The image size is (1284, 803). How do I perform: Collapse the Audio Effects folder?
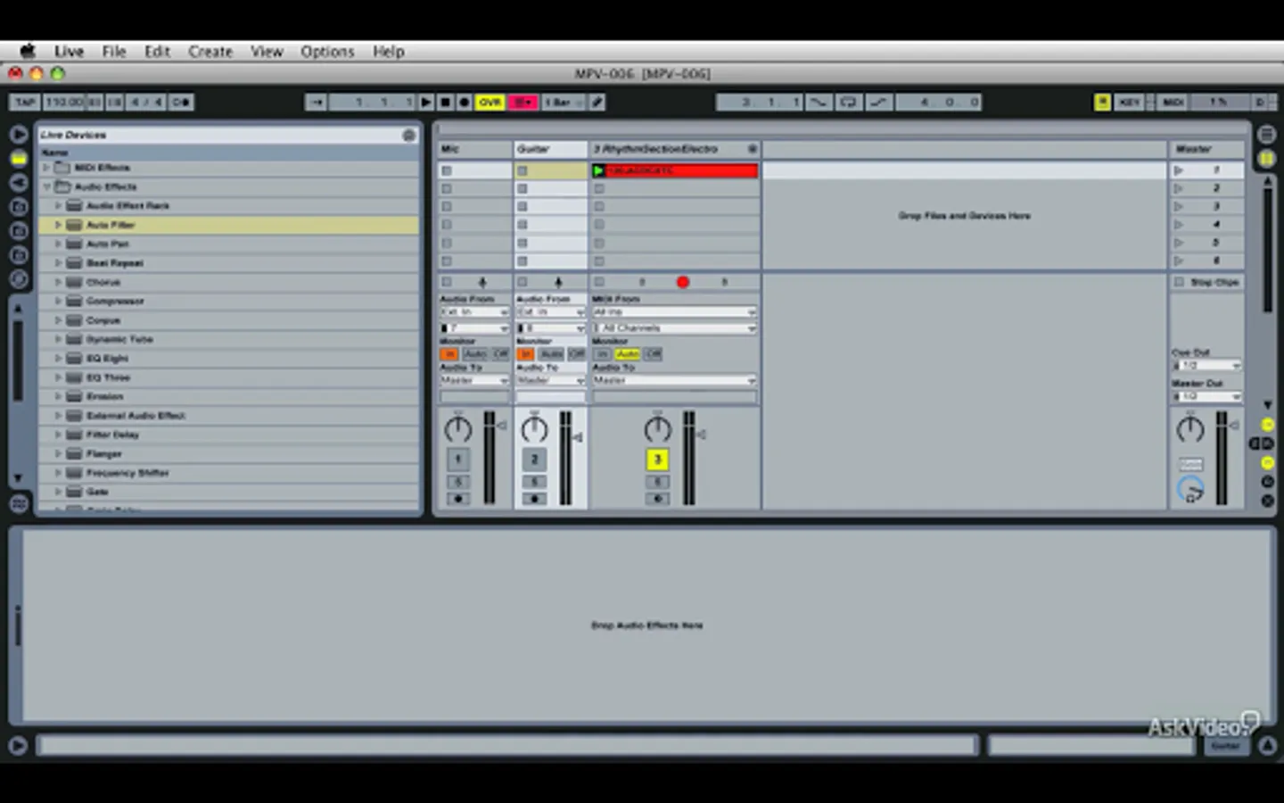[47, 186]
